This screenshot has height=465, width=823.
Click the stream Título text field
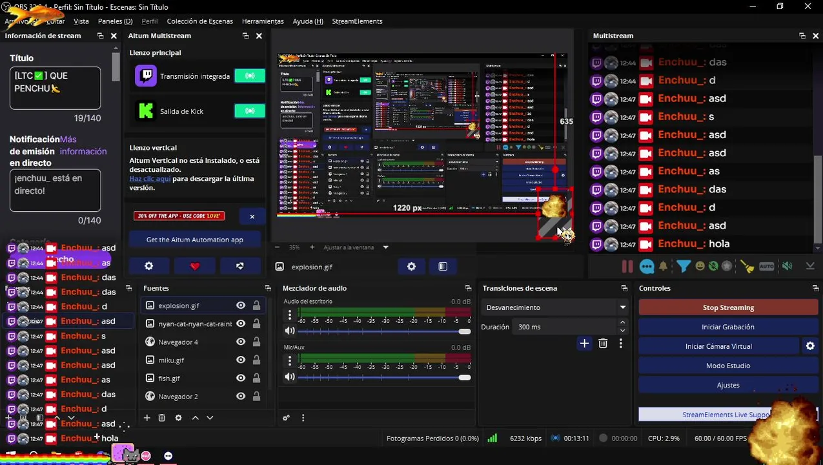(56, 88)
